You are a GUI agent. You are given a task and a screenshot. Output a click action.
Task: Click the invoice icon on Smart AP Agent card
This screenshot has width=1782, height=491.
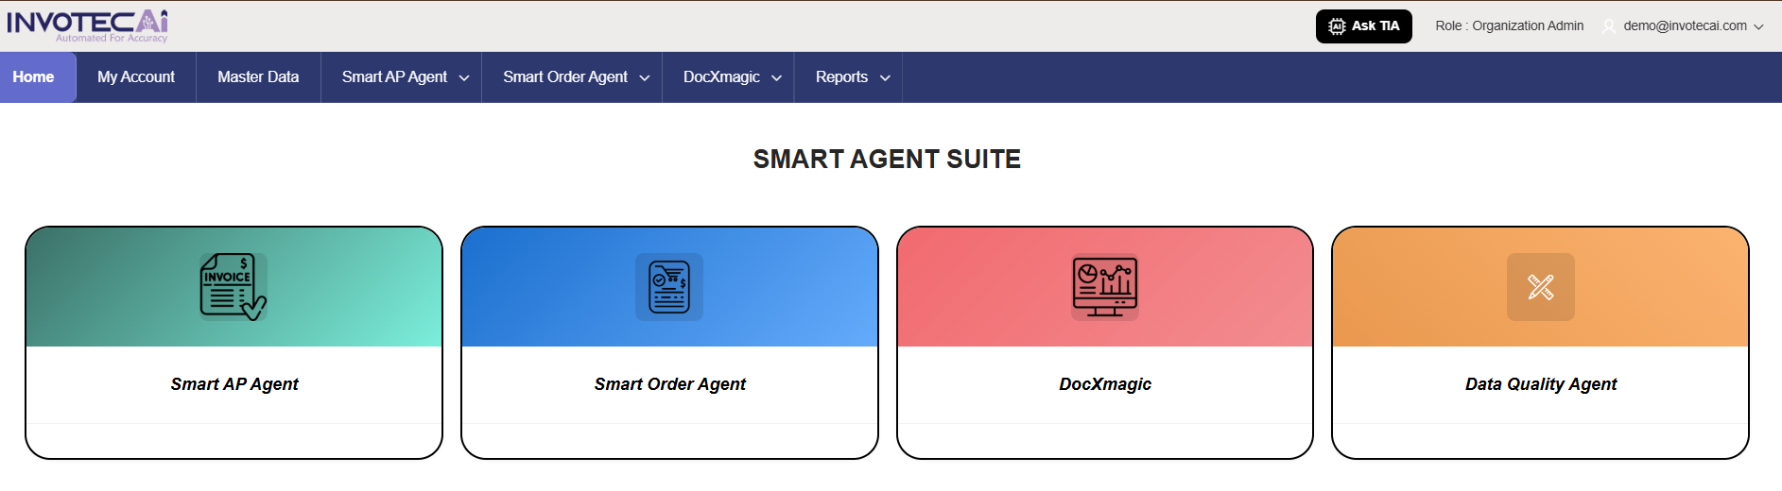pos(234,287)
